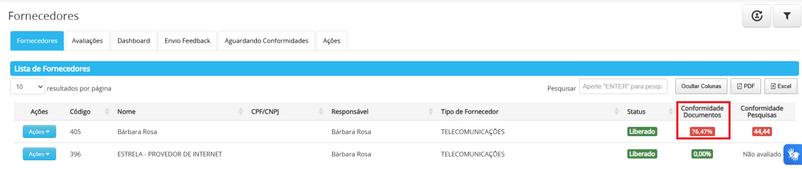Click the Ocultar Colunas button
The width and height of the screenshot is (802, 169).
[701, 86]
